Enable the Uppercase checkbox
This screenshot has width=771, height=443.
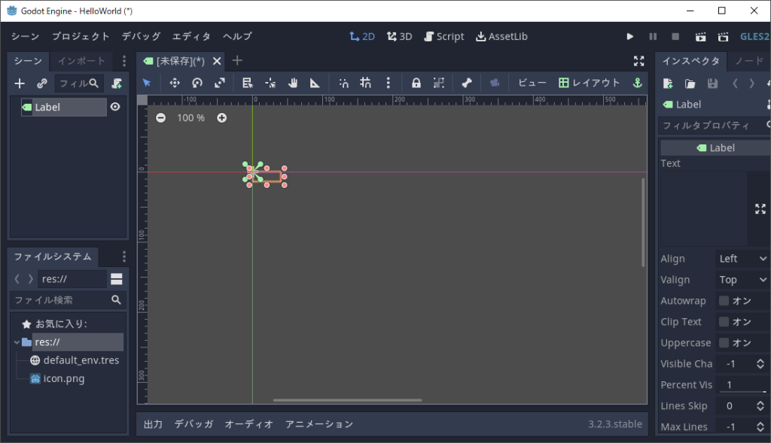point(724,343)
